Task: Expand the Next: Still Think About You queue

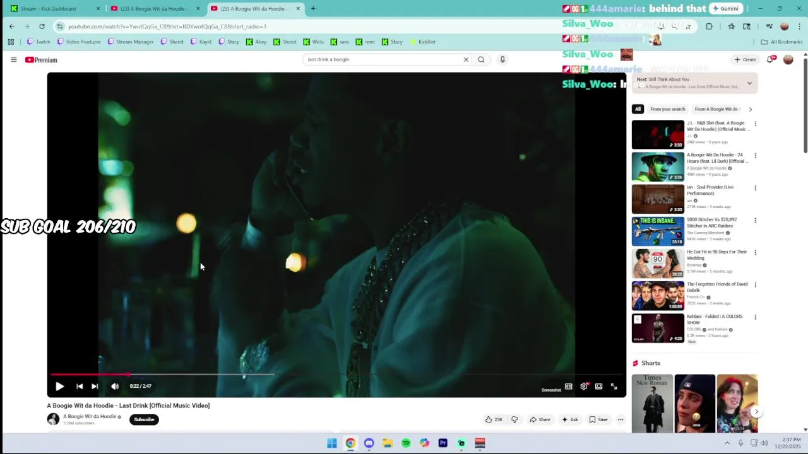Action: [749, 83]
